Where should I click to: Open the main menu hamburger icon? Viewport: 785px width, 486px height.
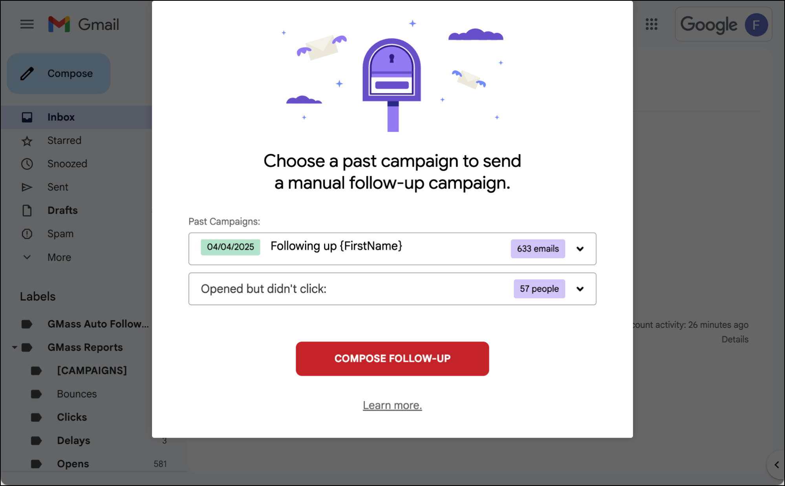27,24
